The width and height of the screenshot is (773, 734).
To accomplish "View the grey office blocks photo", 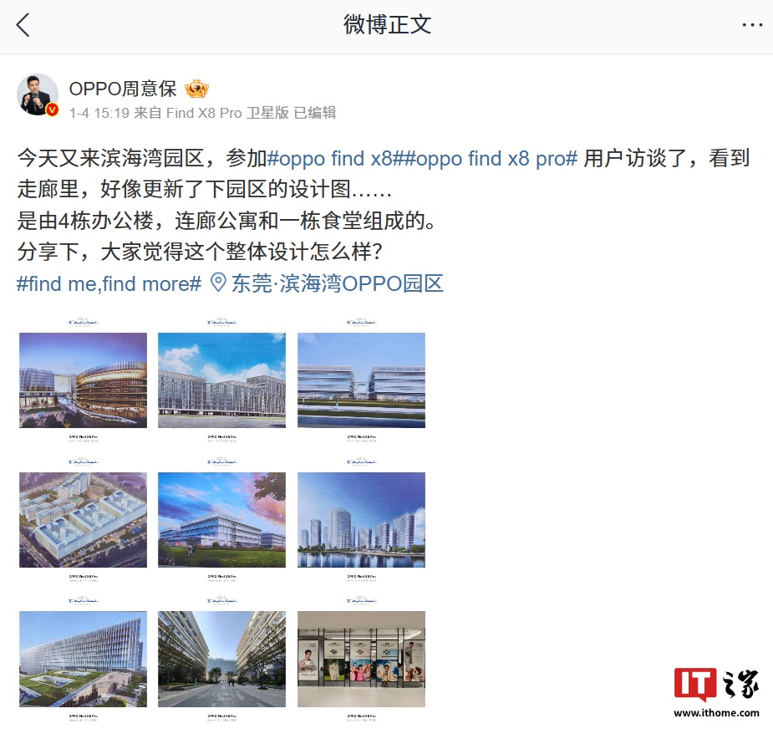I will [221, 380].
